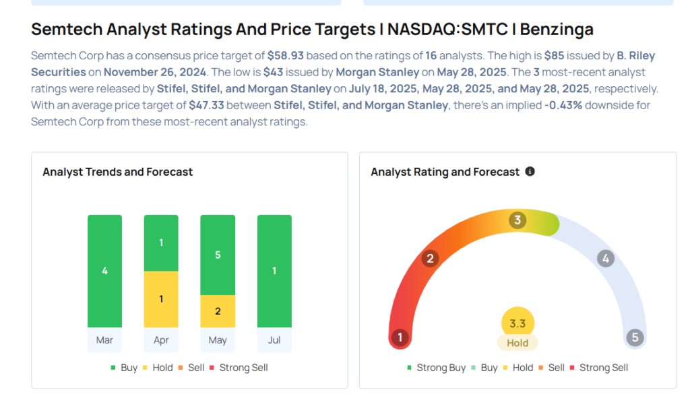The width and height of the screenshot is (690, 396).
Task: Click gauge marker number 5
Action: click(634, 337)
